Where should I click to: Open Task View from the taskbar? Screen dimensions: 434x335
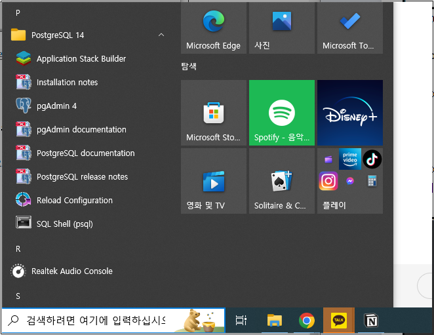point(241,321)
